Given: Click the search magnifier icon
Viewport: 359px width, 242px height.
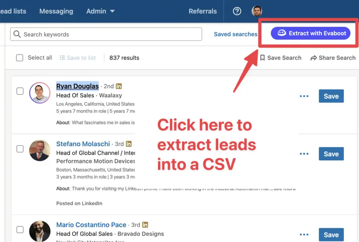Looking at the screenshot, I should coord(17,34).
